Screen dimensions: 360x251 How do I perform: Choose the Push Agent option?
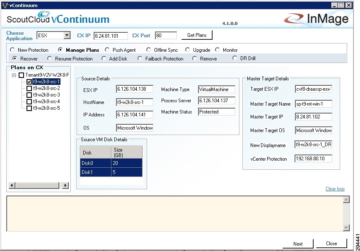(x=107, y=50)
